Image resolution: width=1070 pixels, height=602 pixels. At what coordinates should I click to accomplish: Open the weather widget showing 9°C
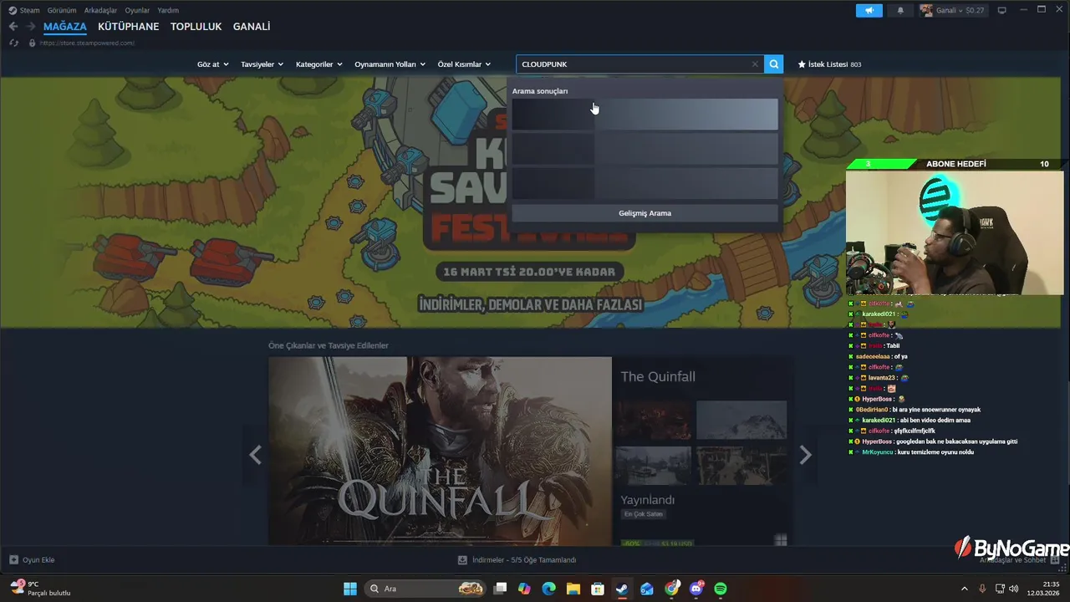click(x=40, y=589)
